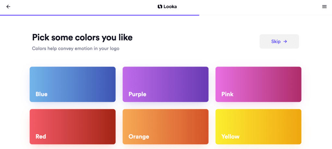
Task: Select the Blue color card
Action: coord(73,84)
